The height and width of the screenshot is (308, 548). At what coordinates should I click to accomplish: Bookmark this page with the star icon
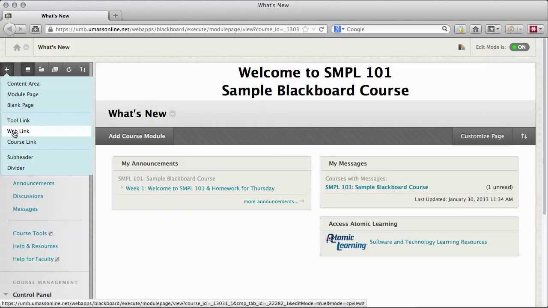pyautogui.click(x=305, y=29)
